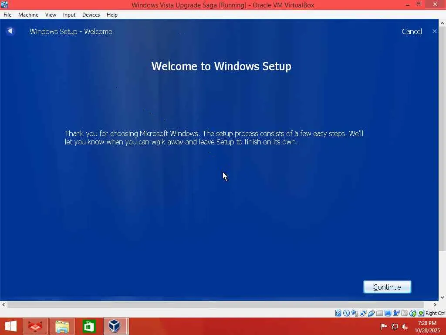Screen dimensions: 446x335
Task: Click the horizontal scrollbar track
Action: 216,305
